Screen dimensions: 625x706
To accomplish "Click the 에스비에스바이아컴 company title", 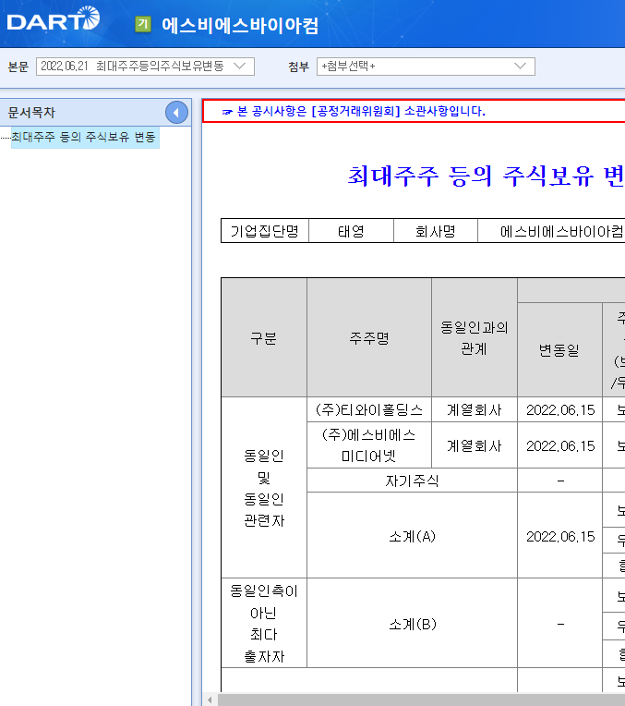I will 240,25.
